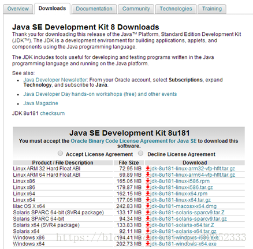253x249 pixels.
Task: Click the Mac OS X x64 description cell
Action: point(63,206)
